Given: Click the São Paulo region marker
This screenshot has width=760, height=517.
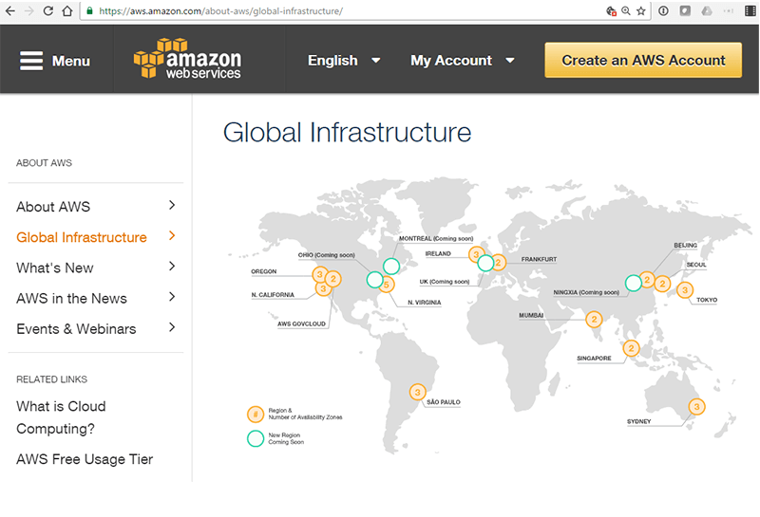Looking at the screenshot, I should pyautogui.click(x=417, y=392).
